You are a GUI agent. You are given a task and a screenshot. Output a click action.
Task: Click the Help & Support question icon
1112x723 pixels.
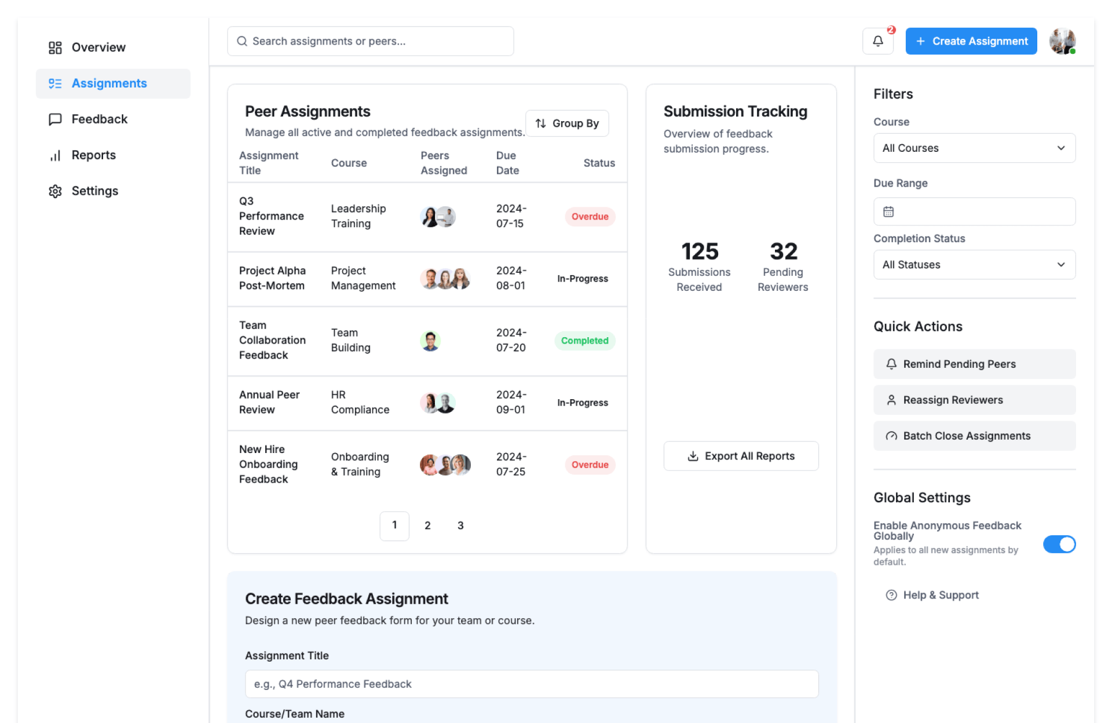(891, 595)
